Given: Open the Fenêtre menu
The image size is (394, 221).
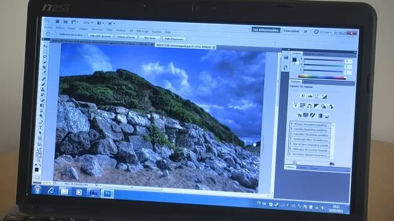Looking at the screenshot, I should (x=156, y=31).
